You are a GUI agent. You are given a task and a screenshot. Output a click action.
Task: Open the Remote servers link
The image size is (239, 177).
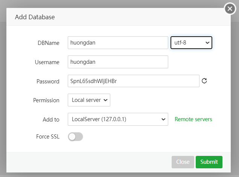(193, 119)
